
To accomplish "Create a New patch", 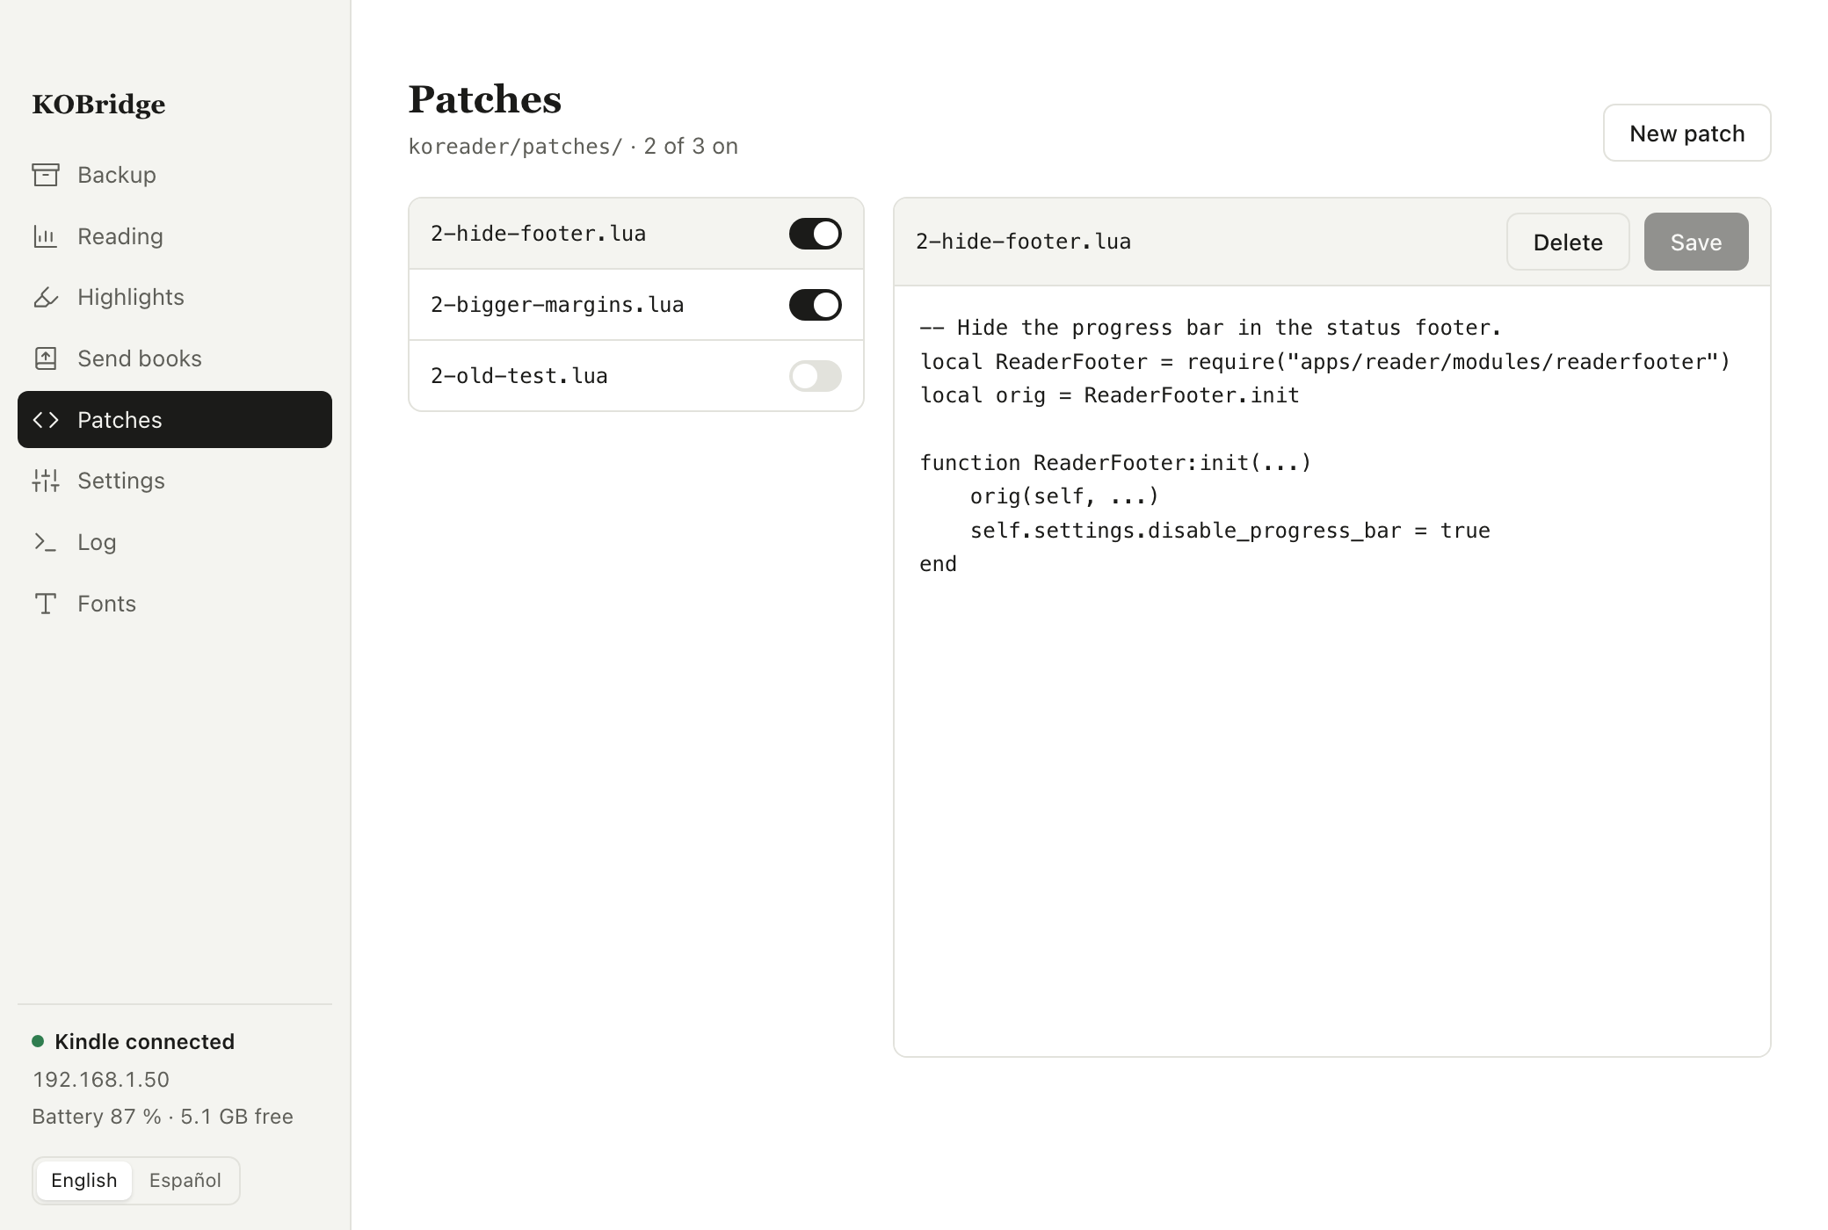I will pyautogui.click(x=1687, y=133).
